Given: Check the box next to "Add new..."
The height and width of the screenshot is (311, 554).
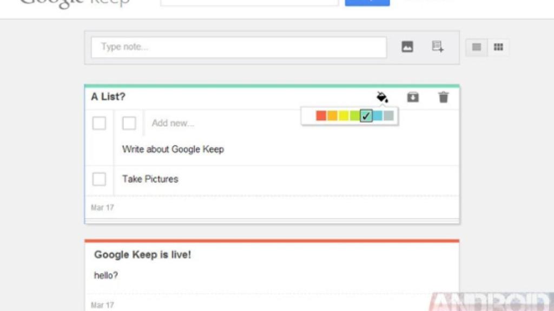Looking at the screenshot, I should pyautogui.click(x=129, y=123).
